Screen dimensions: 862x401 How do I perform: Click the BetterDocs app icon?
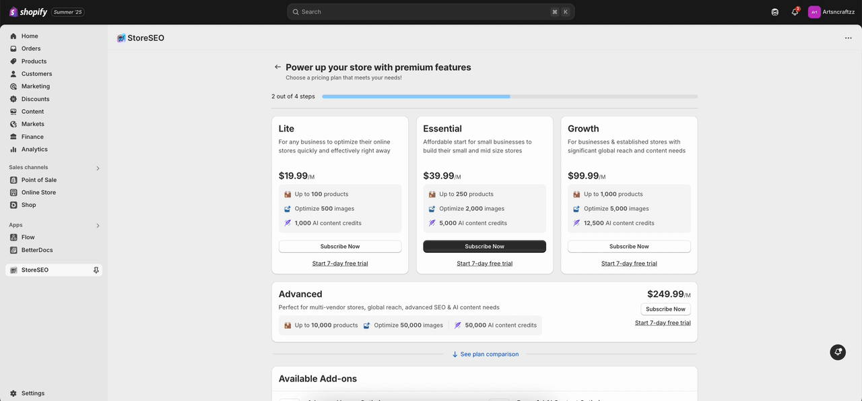tap(13, 250)
